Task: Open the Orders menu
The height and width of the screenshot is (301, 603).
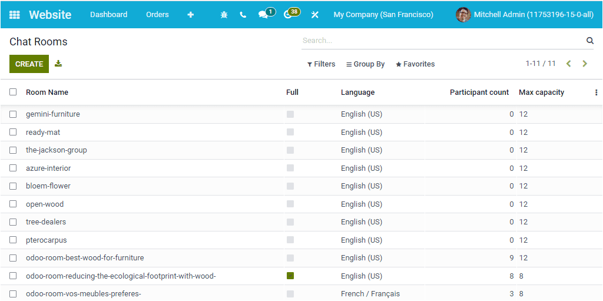Action: pyautogui.click(x=157, y=15)
